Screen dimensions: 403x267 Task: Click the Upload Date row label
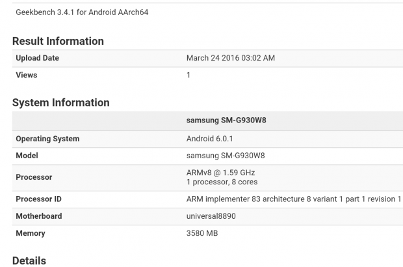(37, 58)
